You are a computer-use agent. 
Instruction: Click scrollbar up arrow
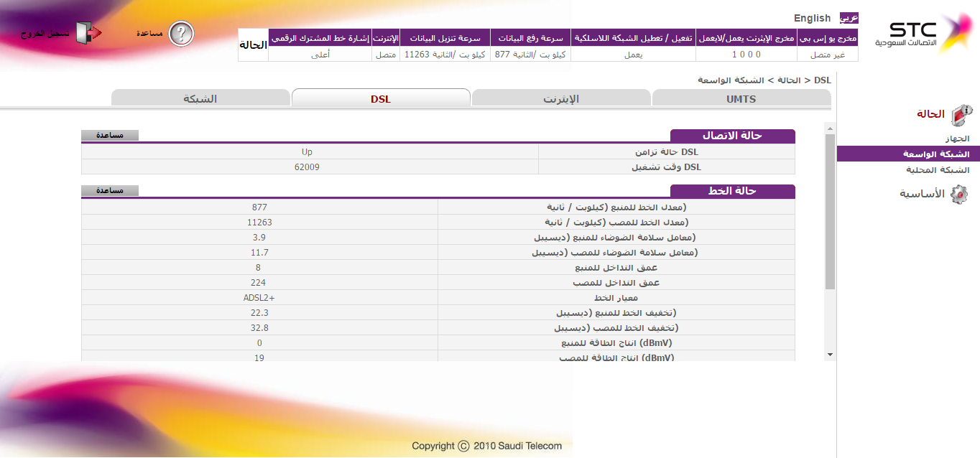[830, 128]
